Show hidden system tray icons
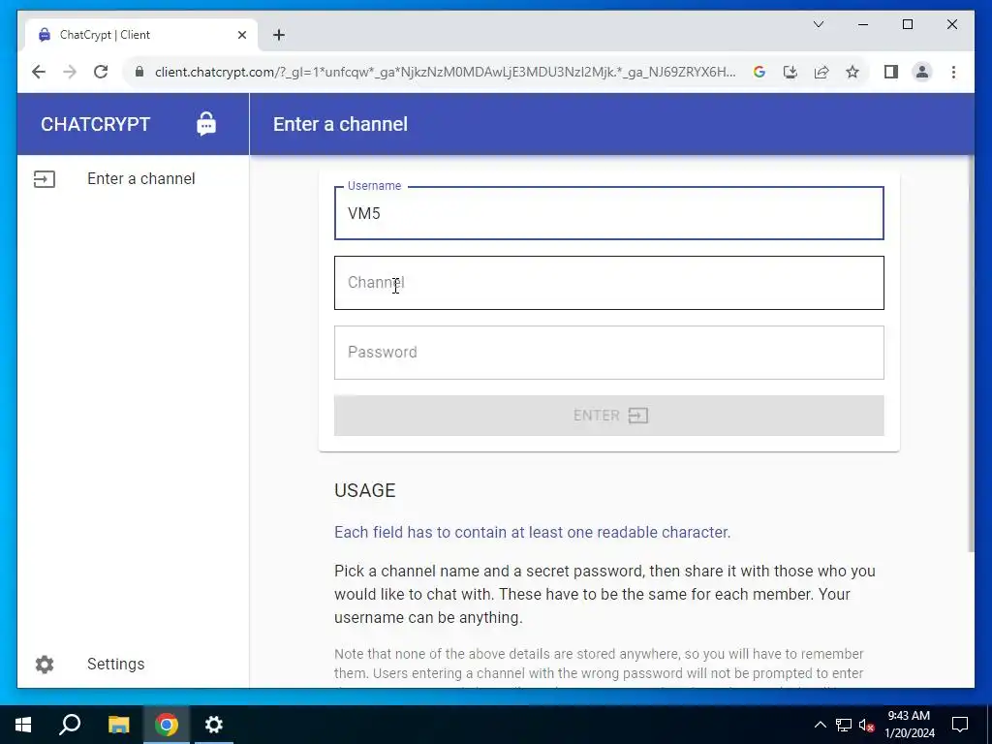 click(x=820, y=725)
